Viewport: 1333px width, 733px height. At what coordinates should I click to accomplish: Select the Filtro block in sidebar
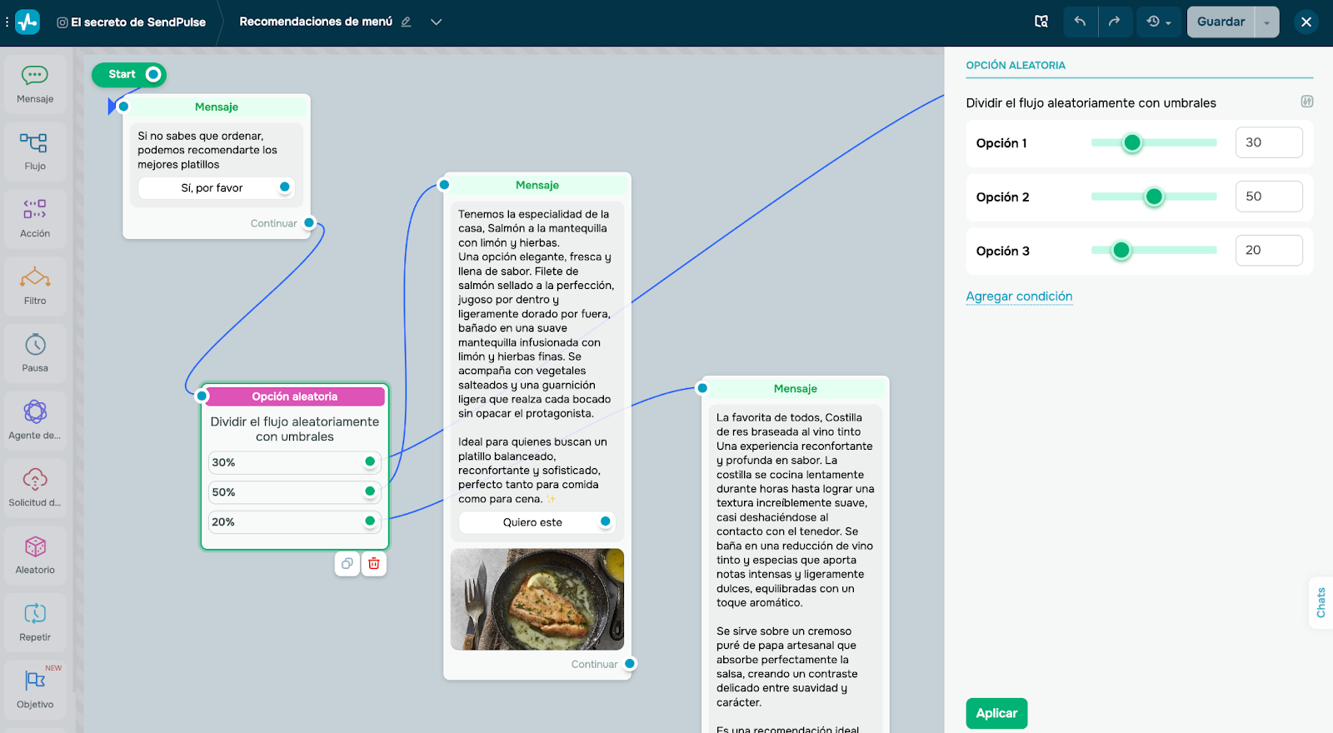click(x=35, y=286)
